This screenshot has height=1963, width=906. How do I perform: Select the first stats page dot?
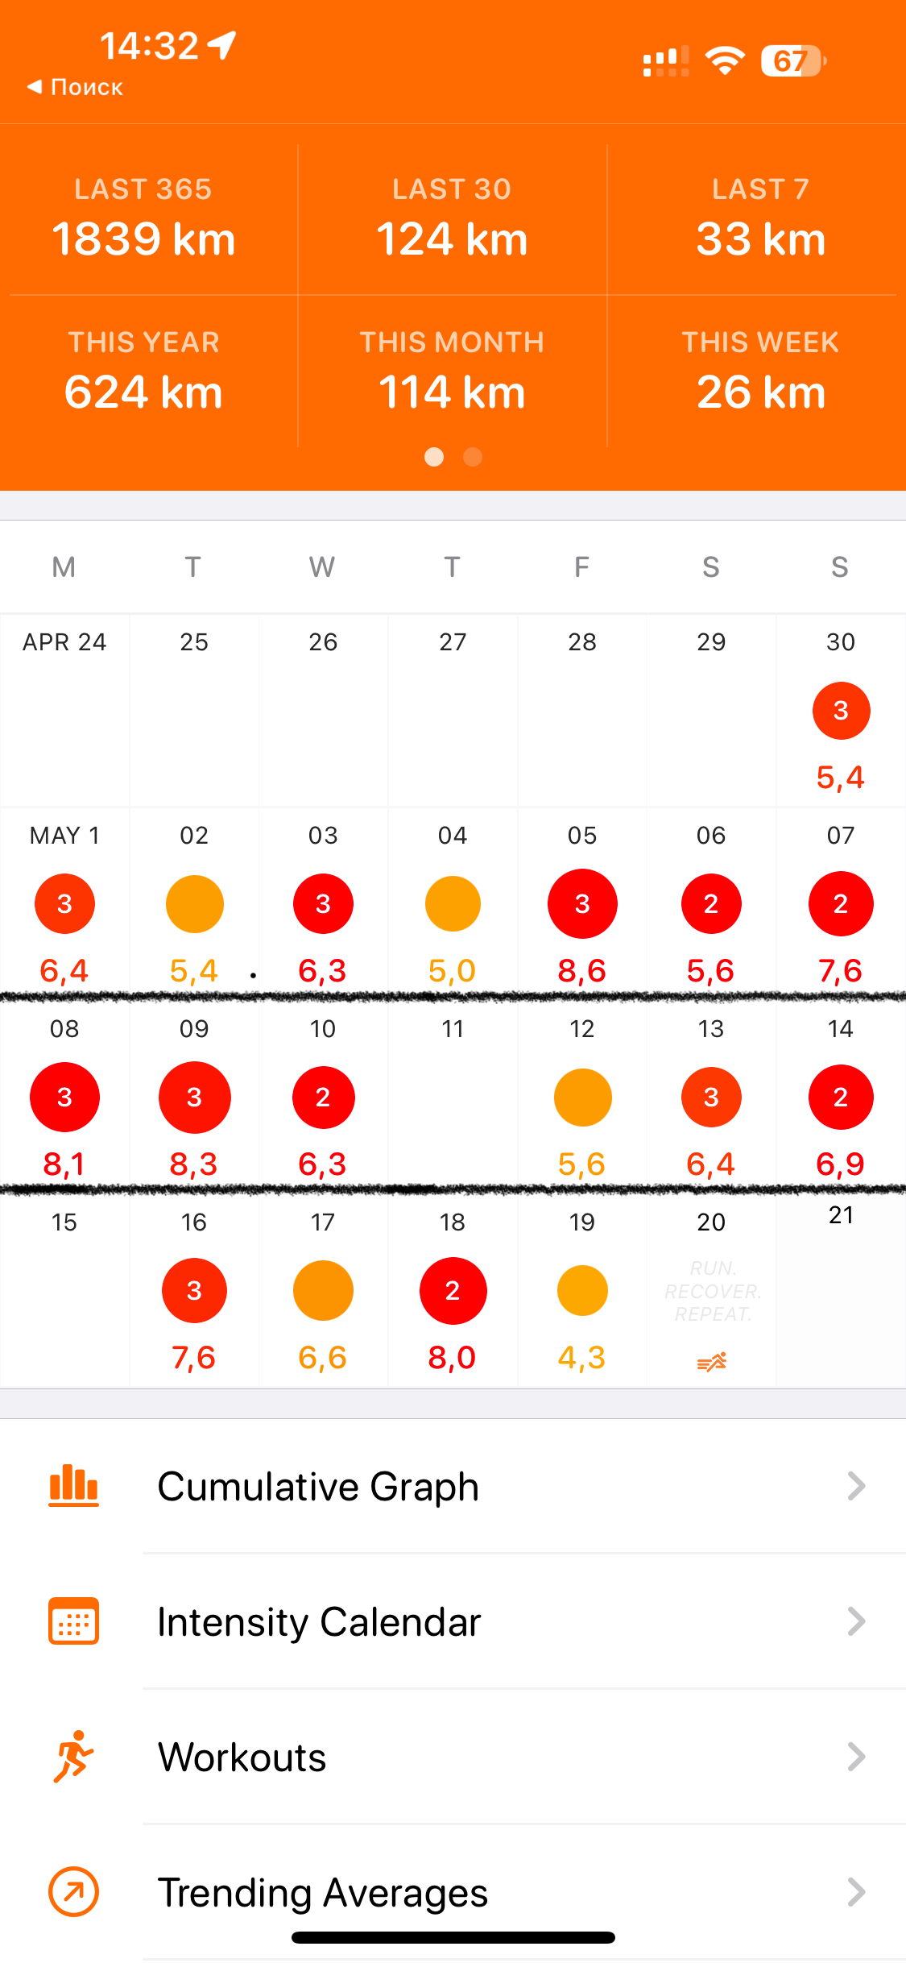coord(434,457)
